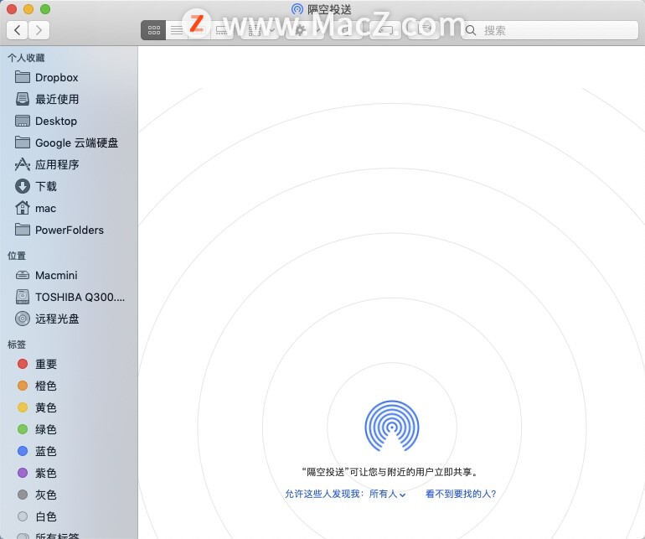
Task: Click the magnifier icon in search
Action: tap(471, 30)
